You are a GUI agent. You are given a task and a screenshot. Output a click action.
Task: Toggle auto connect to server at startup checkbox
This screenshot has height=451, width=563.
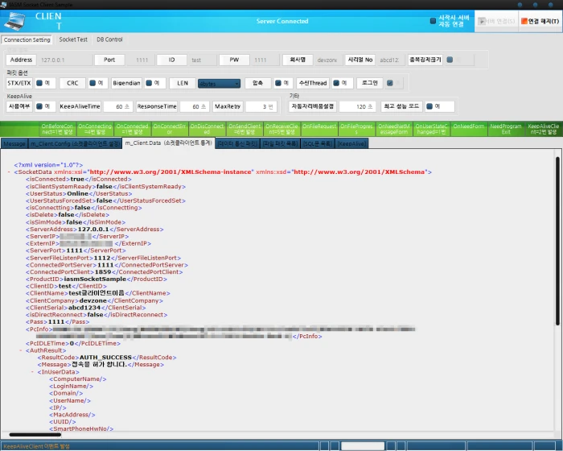coord(433,21)
